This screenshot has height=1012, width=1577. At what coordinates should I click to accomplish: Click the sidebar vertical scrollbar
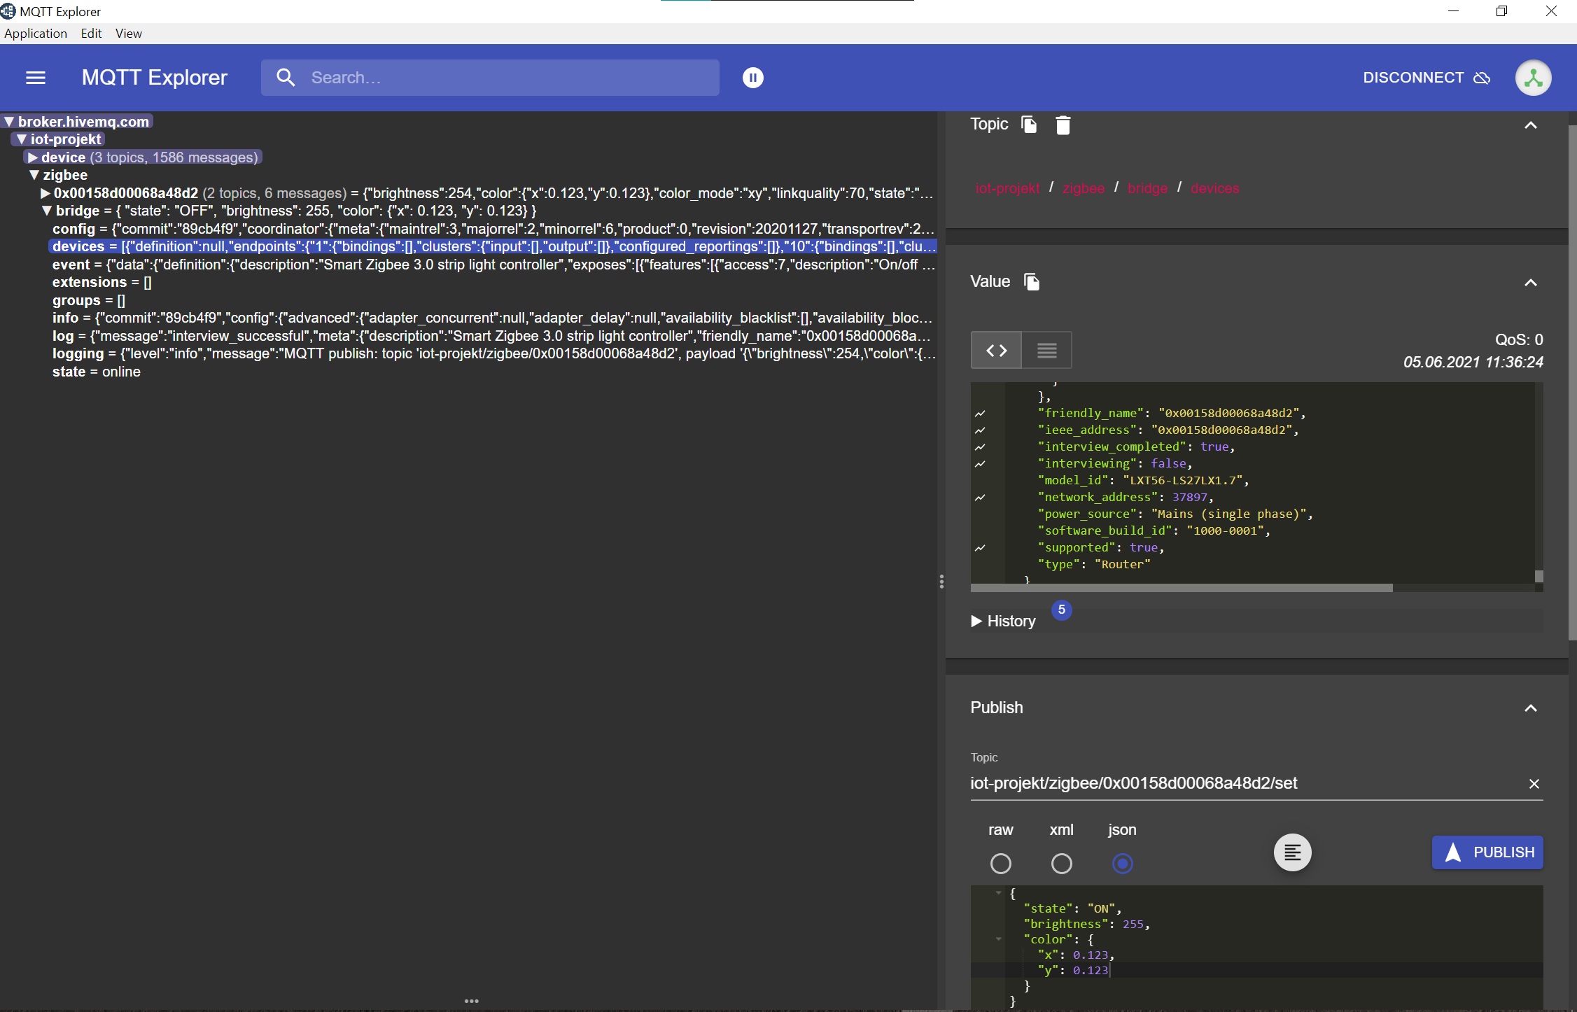[x=1572, y=382]
